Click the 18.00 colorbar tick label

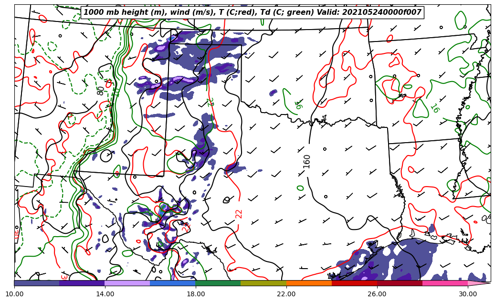196,294
